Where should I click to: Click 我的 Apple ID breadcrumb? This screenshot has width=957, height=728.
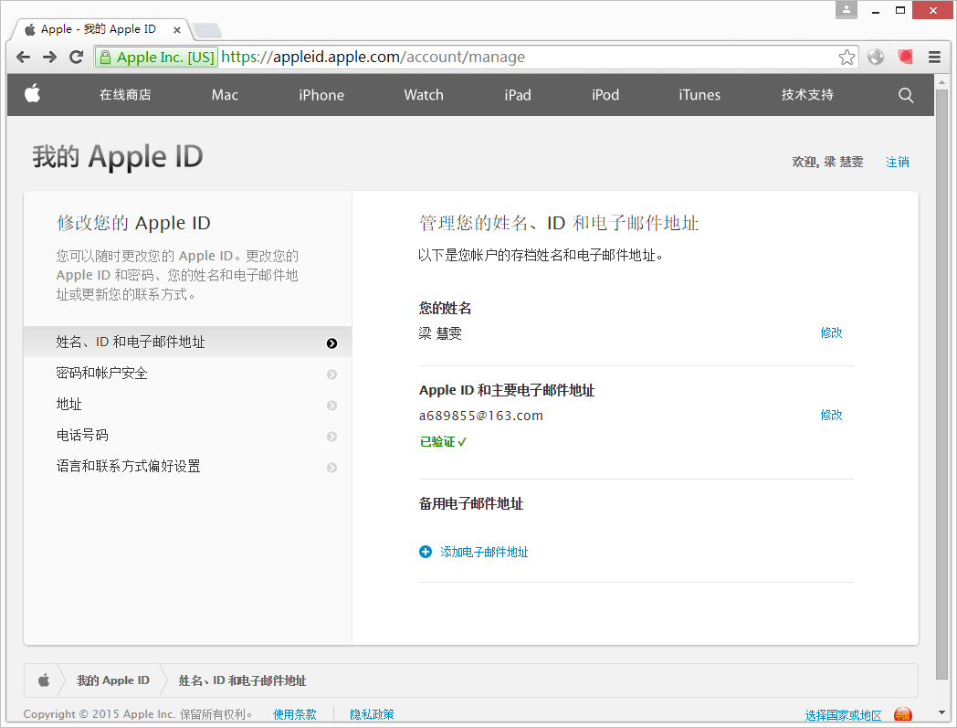(x=113, y=681)
